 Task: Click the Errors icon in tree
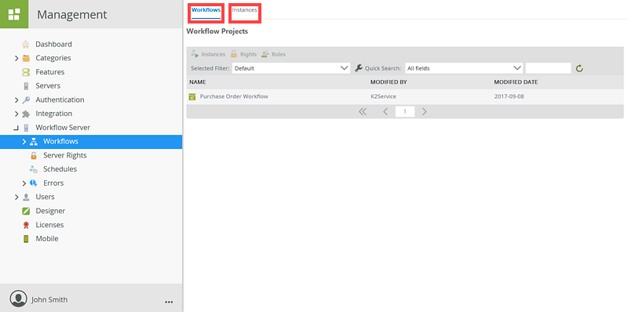point(34,183)
